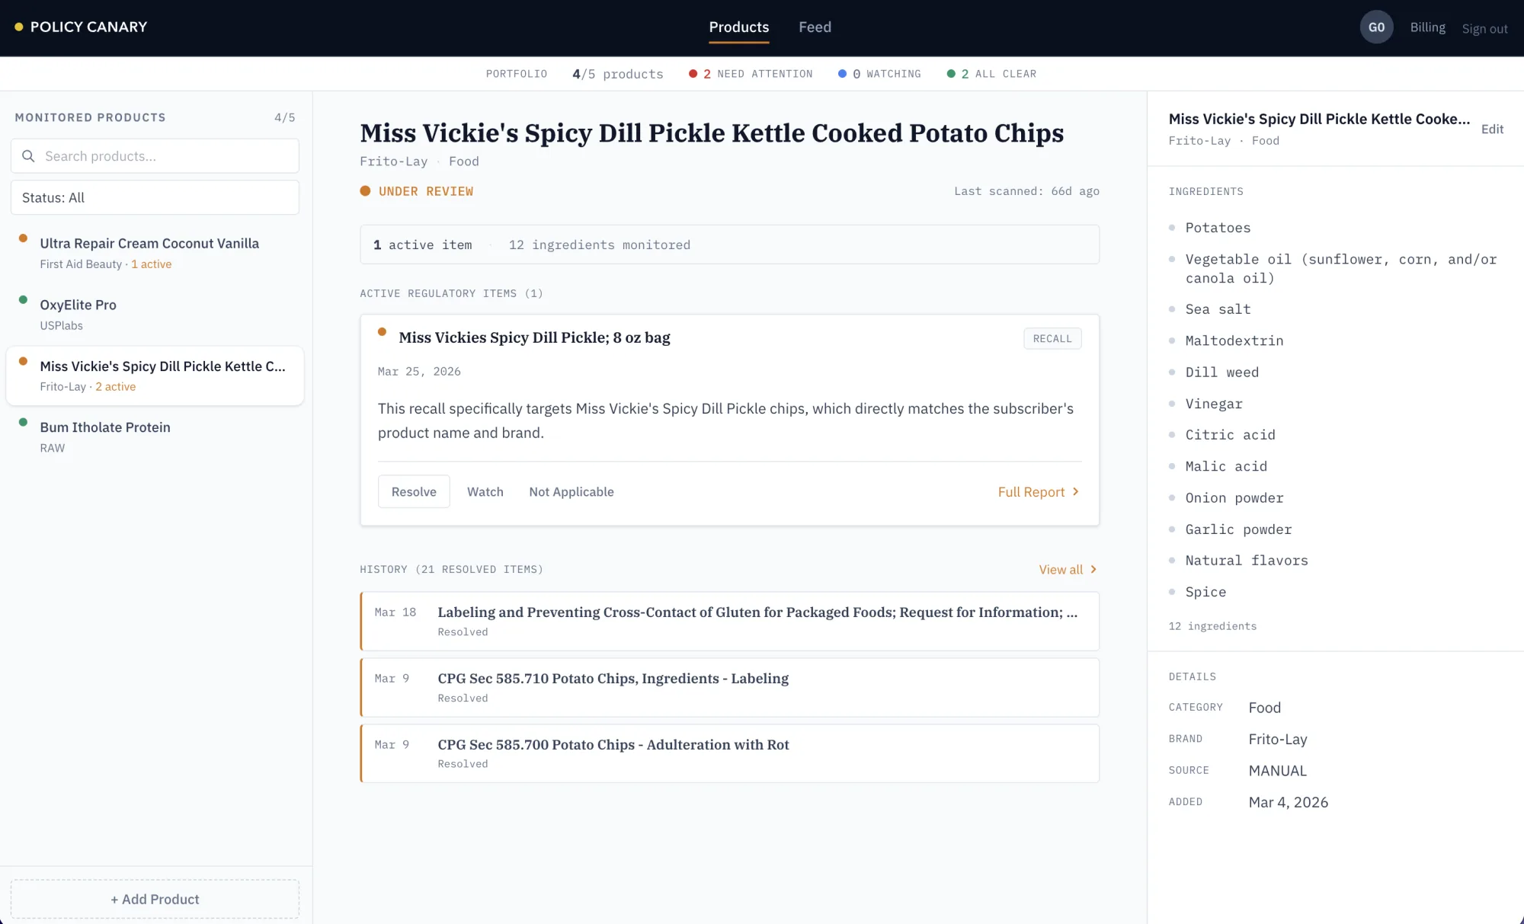The height and width of the screenshot is (924, 1524).
Task: Click the All Clear portfolio filter
Action: (x=991, y=74)
